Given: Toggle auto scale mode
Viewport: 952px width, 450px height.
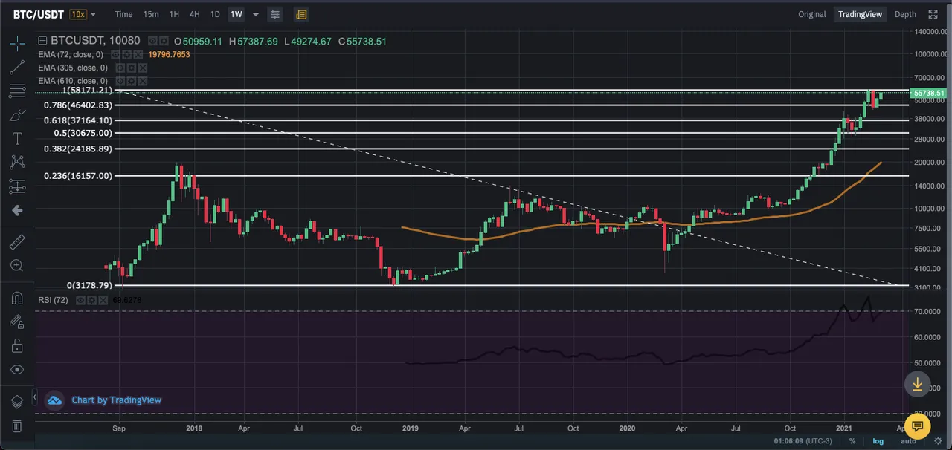Looking at the screenshot, I should 908,441.
